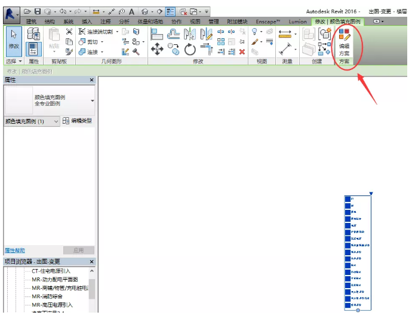Open the 属性帮助 link
This screenshot has width=412, height=318.
point(15,250)
